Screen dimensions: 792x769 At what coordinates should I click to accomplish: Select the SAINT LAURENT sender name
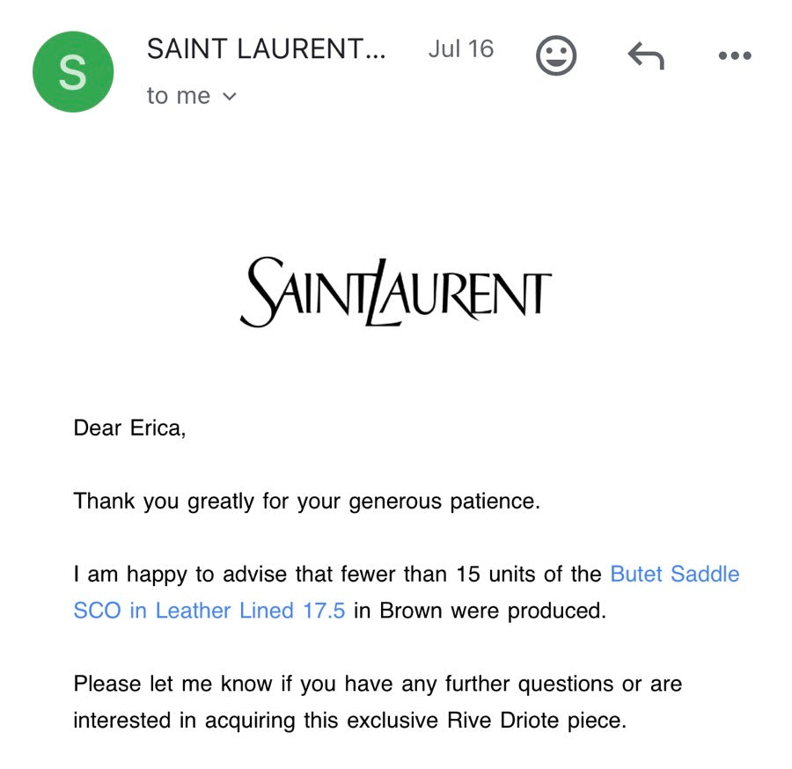point(266,49)
